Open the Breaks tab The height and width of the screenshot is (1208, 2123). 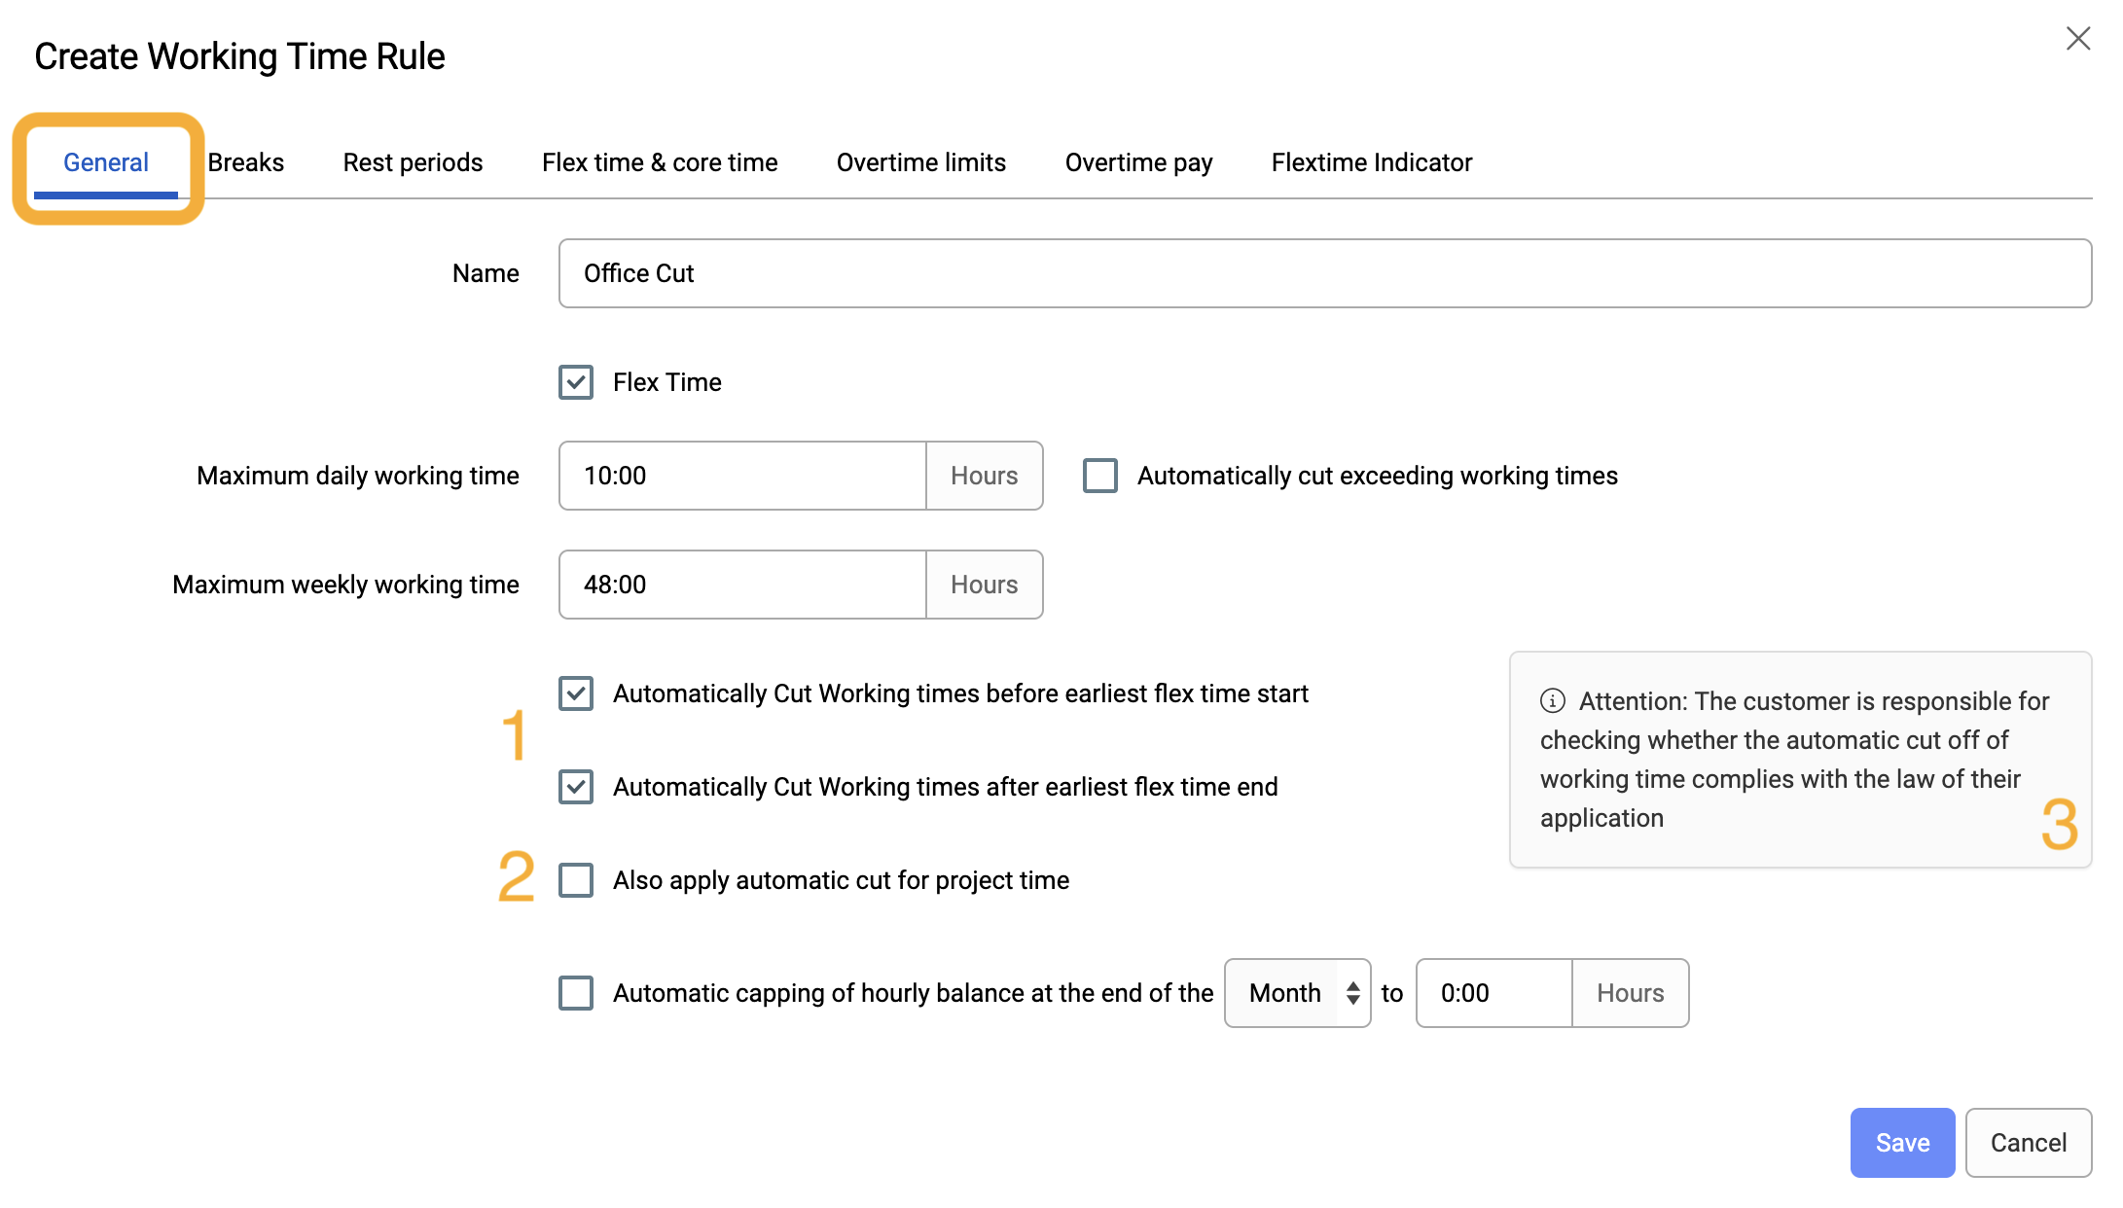click(x=246, y=162)
